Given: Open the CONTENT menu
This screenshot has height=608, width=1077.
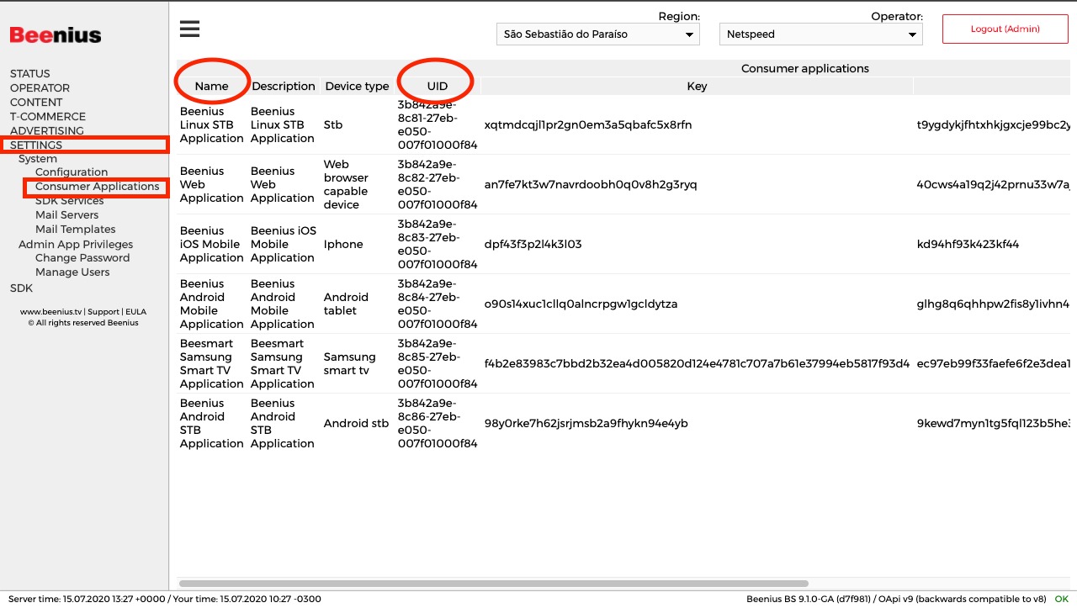Looking at the screenshot, I should click(36, 103).
